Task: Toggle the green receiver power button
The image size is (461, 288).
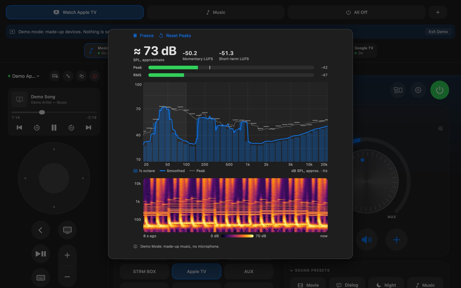Action: 439,90
